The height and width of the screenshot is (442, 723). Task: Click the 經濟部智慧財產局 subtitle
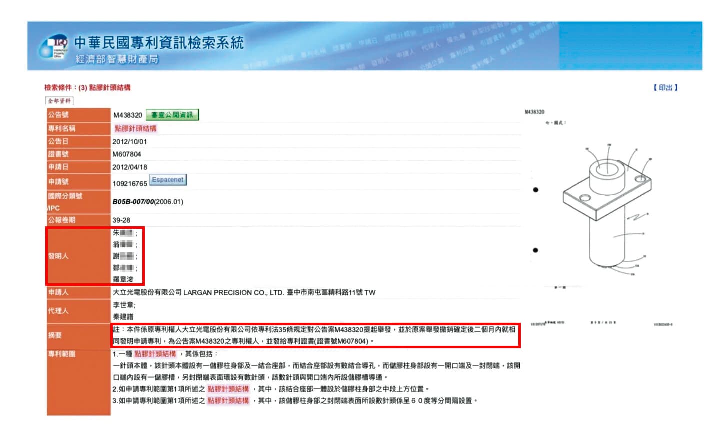(117, 59)
